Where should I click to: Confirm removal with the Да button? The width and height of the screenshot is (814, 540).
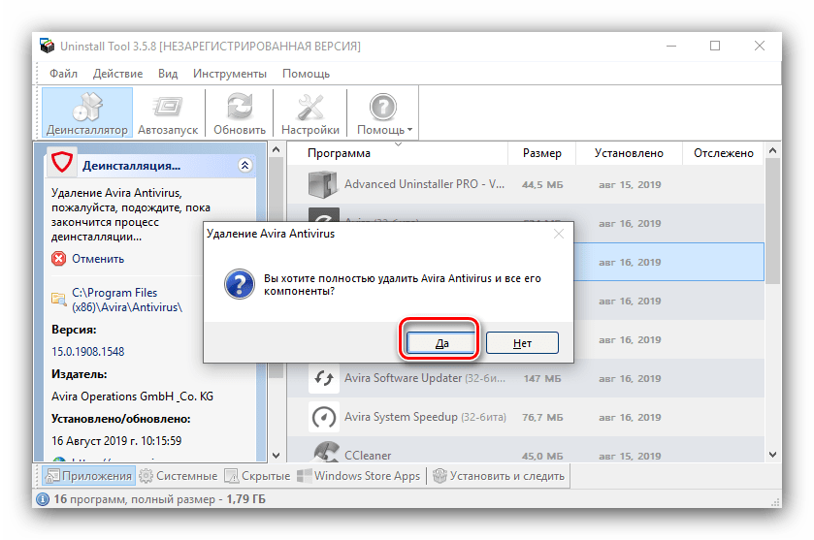[440, 342]
